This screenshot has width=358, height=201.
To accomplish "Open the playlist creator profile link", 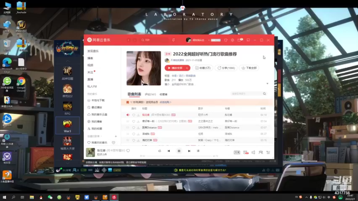I will pyautogui.click(x=177, y=60).
